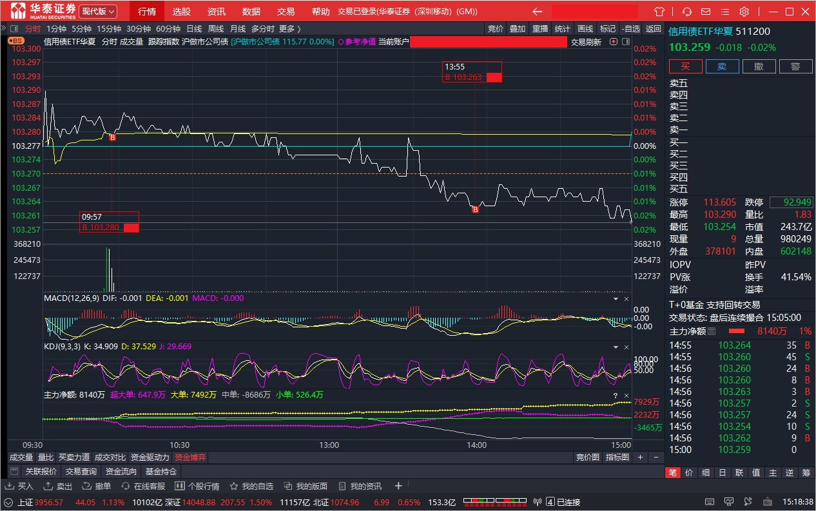Close the KDJ indicator panel
The height and width of the screenshot is (511, 816).
coord(627,347)
